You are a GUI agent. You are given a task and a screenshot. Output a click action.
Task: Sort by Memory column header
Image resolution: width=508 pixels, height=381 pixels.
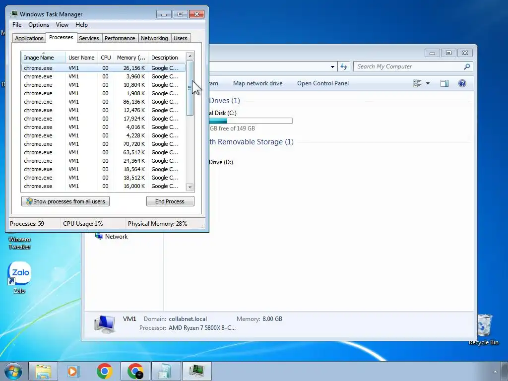(x=131, y=58)
